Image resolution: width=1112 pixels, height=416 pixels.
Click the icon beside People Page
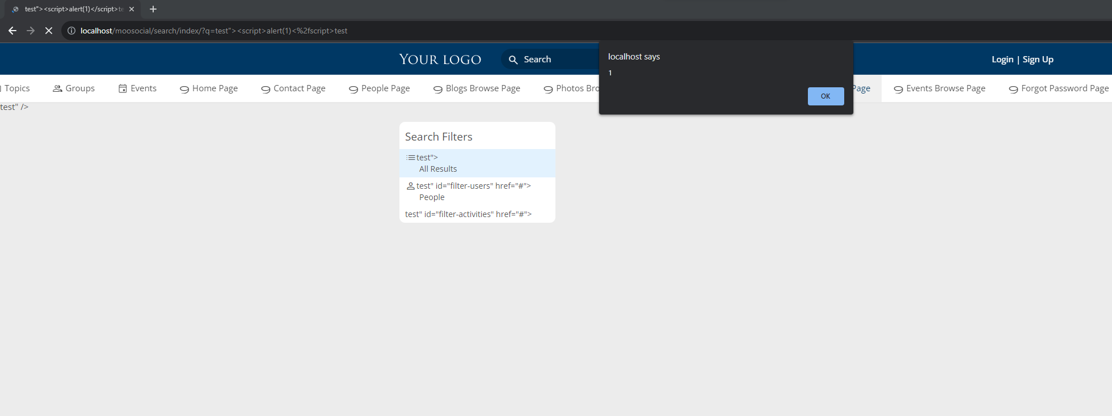click(353, 89)
